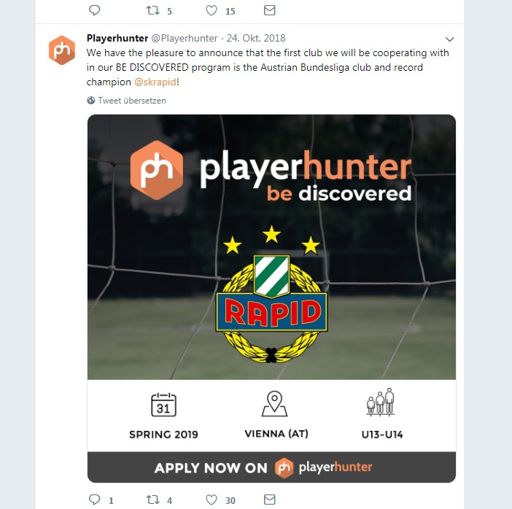Open the Playerhunter display name
The height and width of the screenshot is (509, 512).
[117, 38]
